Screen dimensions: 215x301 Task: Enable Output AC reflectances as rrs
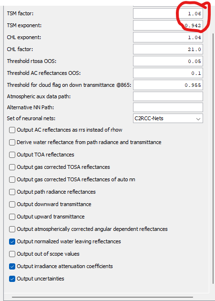click(x=12, y=130)
